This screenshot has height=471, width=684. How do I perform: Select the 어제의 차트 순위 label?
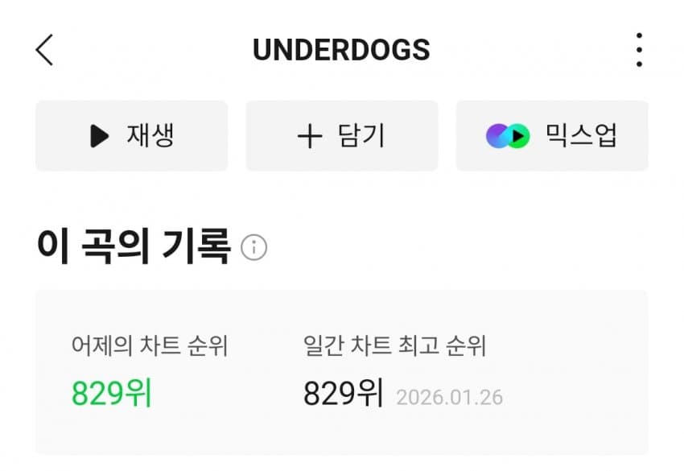point(150,346)
